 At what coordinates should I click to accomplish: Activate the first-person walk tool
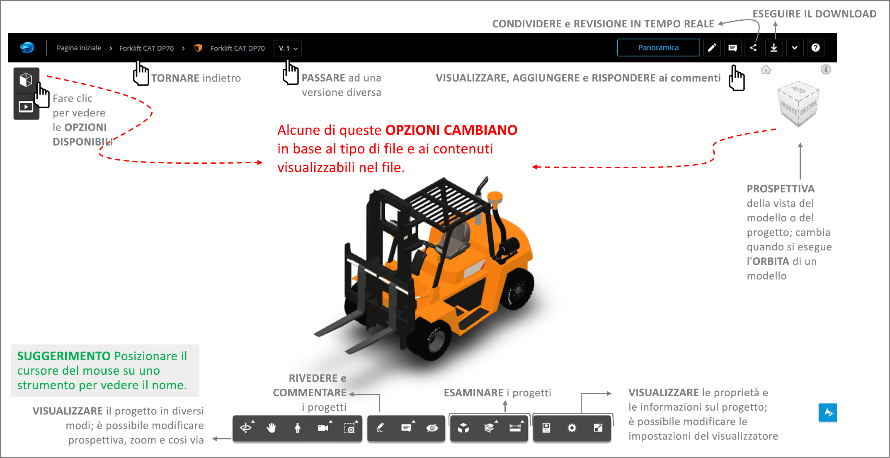tap(297, 428)
